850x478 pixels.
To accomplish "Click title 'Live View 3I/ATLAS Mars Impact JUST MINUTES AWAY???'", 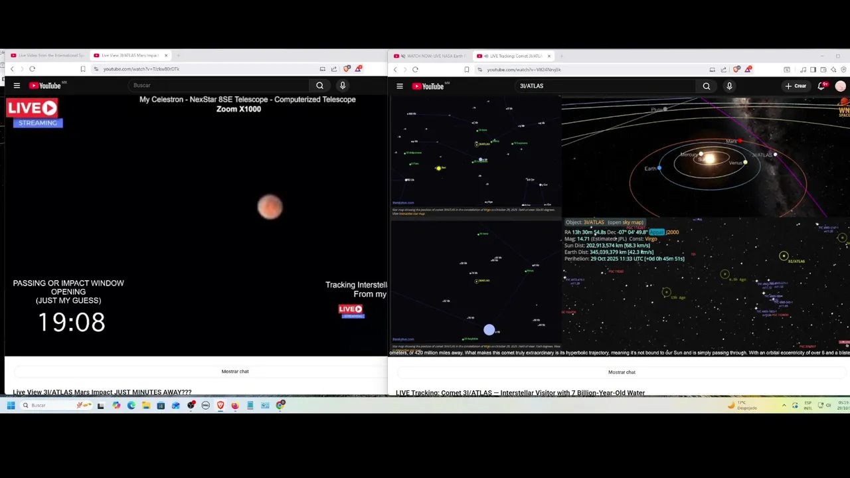I will click(102, 392).
